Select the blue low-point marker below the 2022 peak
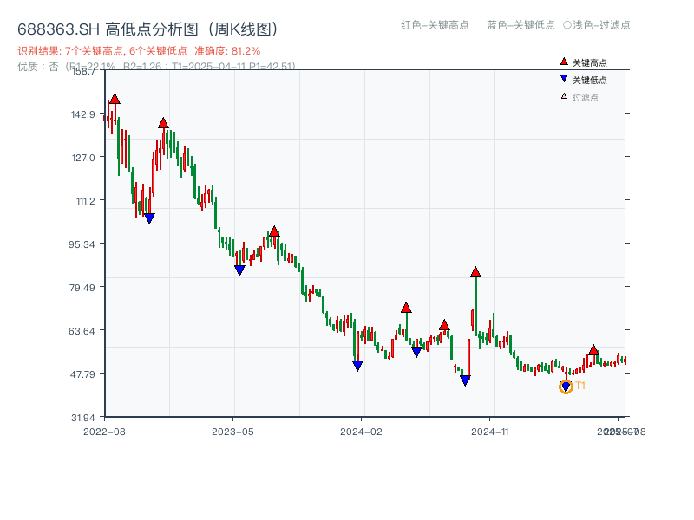The width and height of the screenshot is (694, 520). coord(149,216)
